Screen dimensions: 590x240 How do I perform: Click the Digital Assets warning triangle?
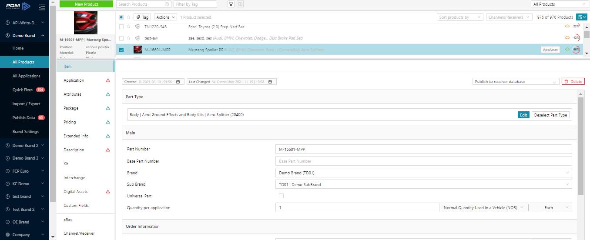(x=108, y=192)
